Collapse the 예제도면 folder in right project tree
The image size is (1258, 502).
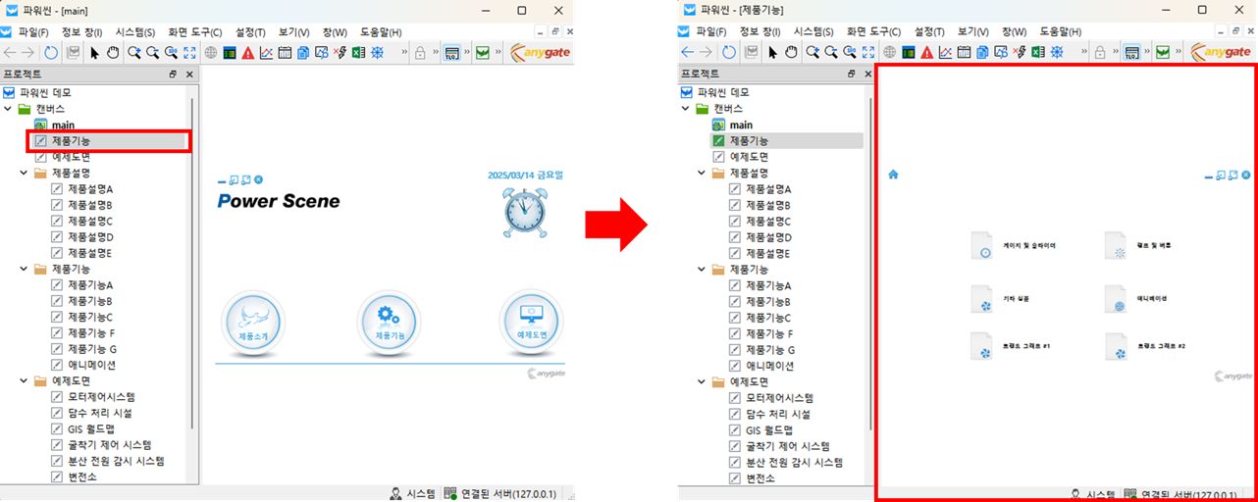[x=702, y=382]
